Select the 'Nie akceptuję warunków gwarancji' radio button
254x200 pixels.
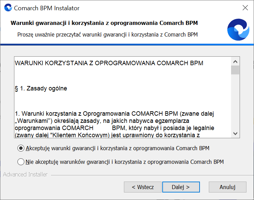(x=21, y=162)
